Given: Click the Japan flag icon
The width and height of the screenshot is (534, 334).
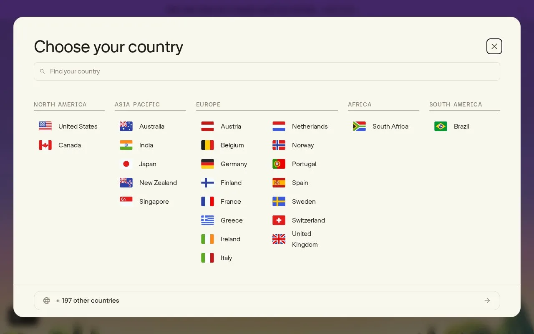Looking at the screenshot, I should (126, 164).
